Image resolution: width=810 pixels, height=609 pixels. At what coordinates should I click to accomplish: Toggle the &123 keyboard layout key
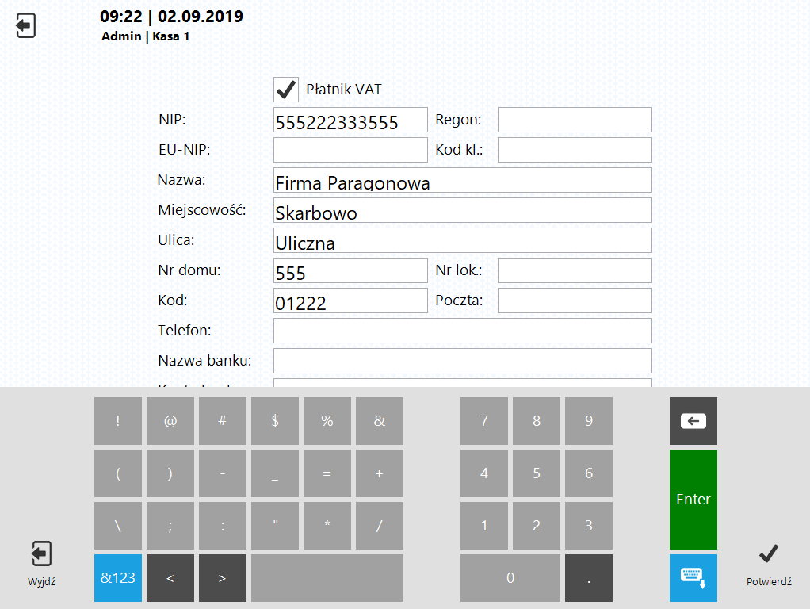118,578
